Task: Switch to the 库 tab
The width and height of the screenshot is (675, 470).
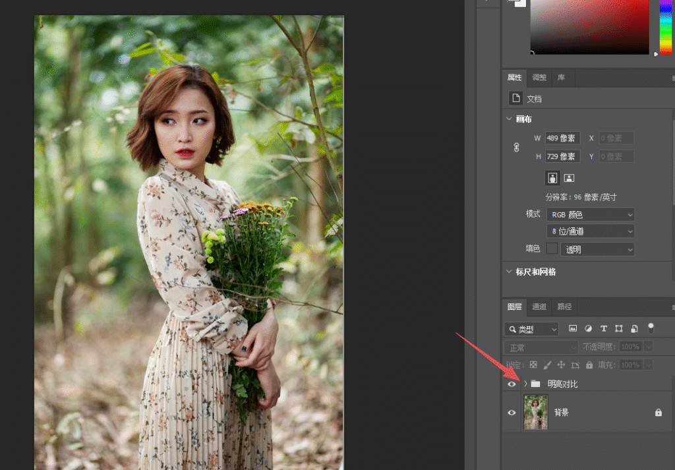Action: (x=561, y=78)
